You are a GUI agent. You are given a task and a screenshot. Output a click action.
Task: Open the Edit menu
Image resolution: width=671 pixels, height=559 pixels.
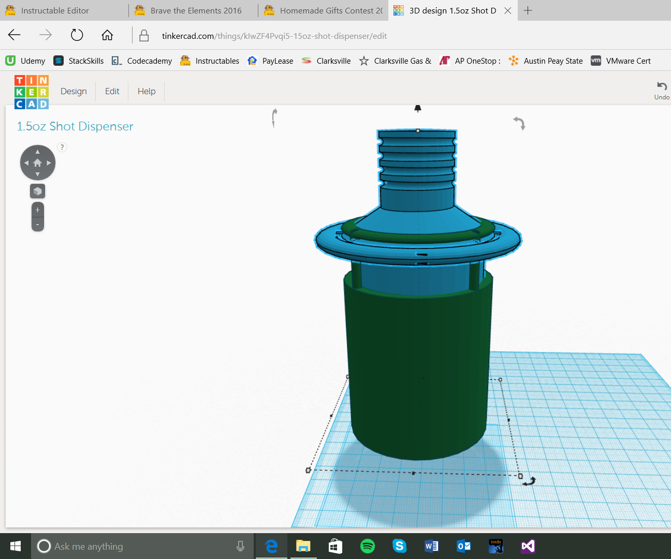tap(112, 91)
